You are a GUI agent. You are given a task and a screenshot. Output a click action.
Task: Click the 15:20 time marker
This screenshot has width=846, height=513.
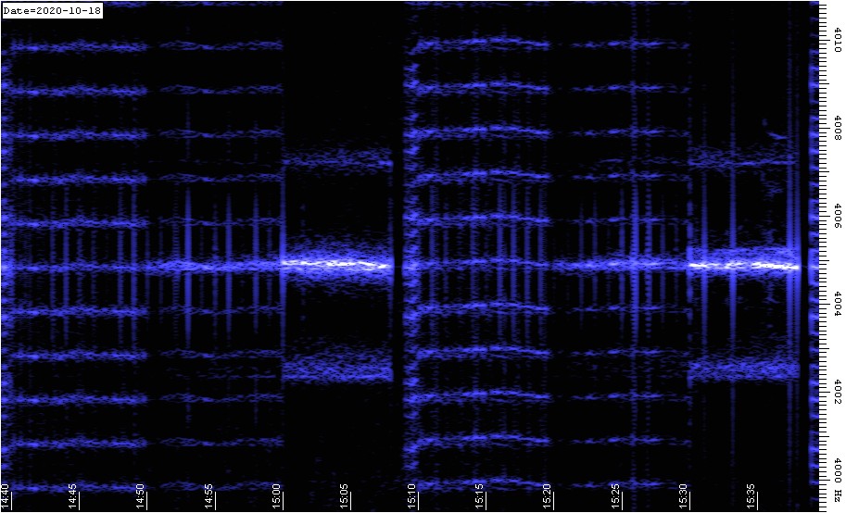549,494
